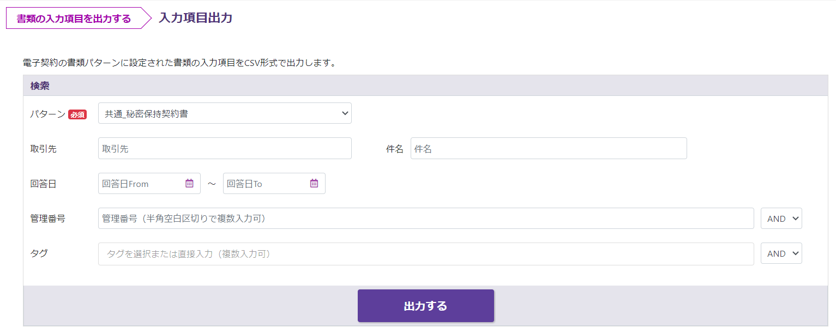Focus the 取引先 input field
Viewport: 836px width, 333px height.
[x=225, y=148]
